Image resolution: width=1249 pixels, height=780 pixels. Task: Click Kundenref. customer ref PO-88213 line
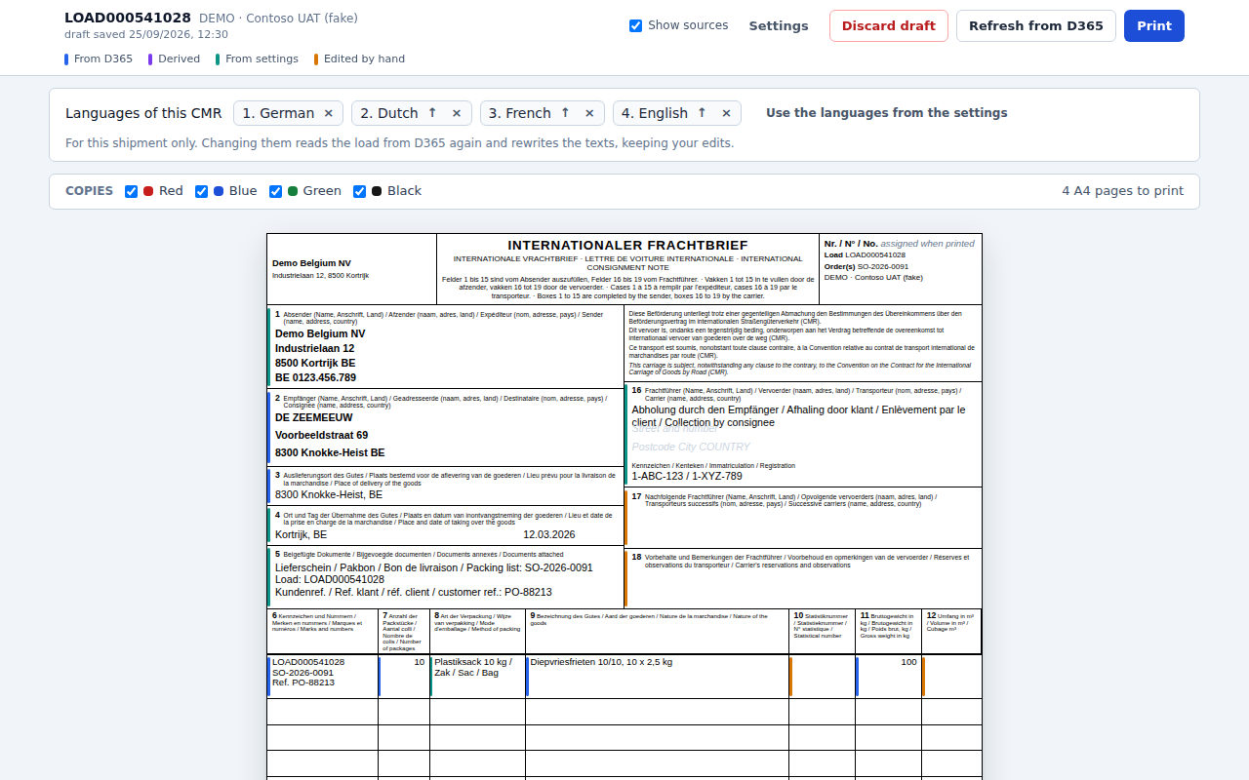[x=414, y=592]
